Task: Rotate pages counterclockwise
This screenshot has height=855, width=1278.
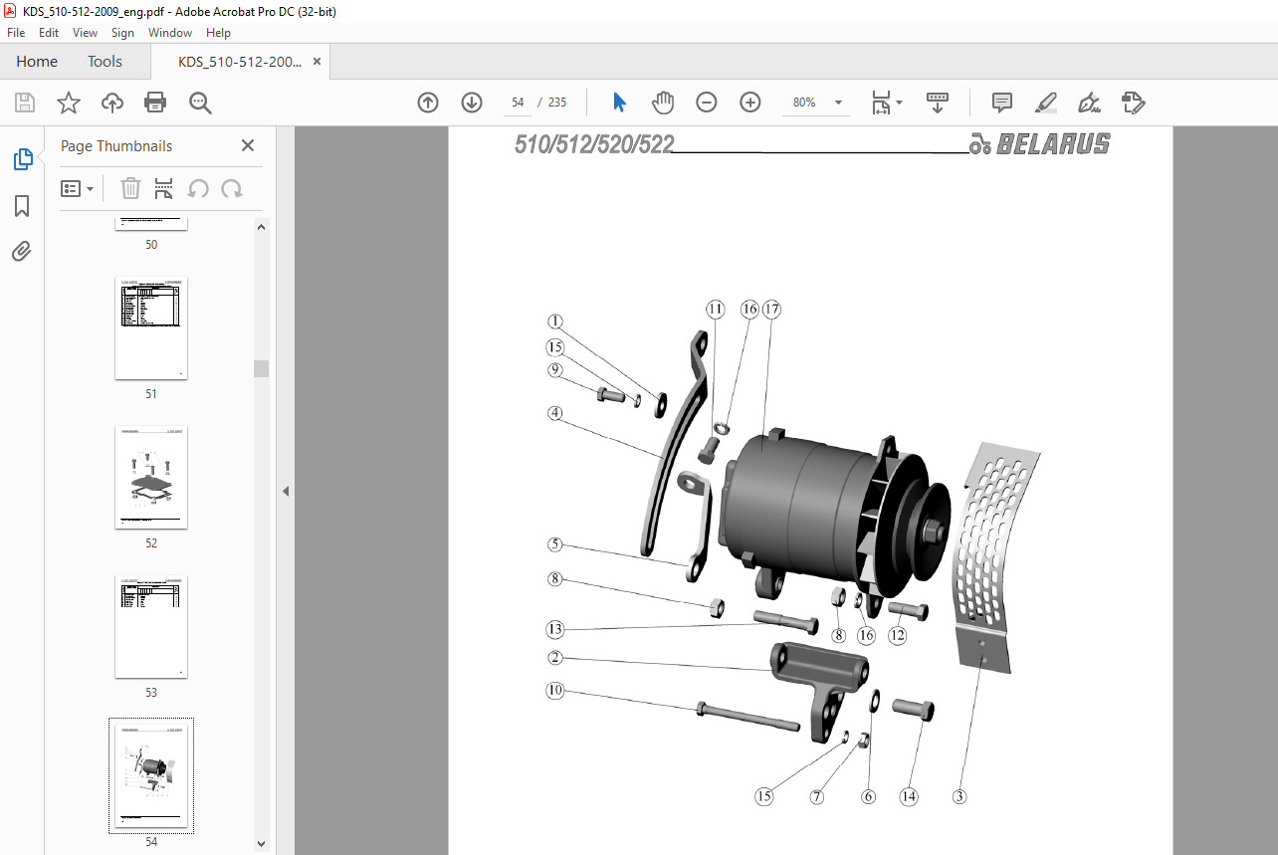Action: click(198, 188)
